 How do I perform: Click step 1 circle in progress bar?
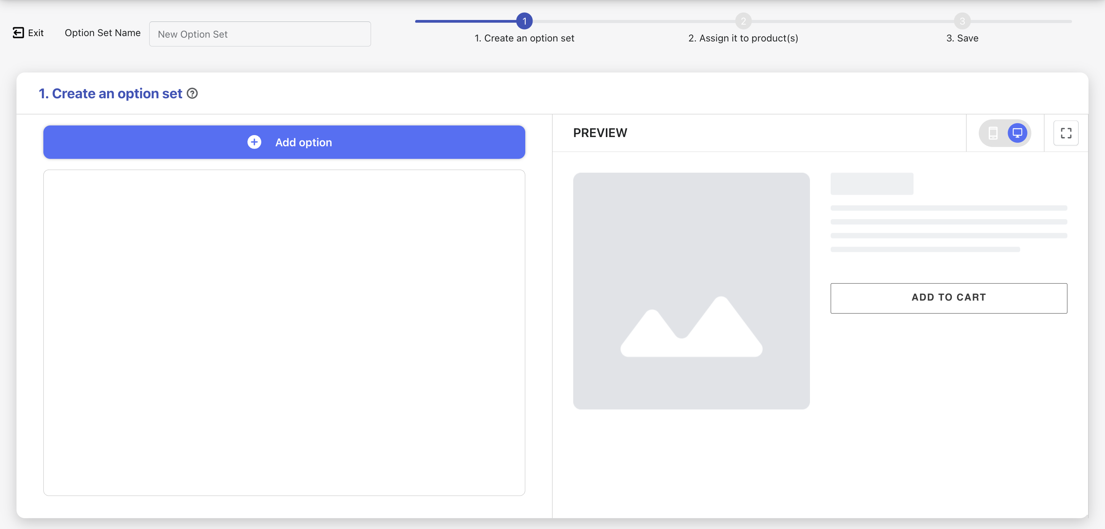tap(524, 21)
